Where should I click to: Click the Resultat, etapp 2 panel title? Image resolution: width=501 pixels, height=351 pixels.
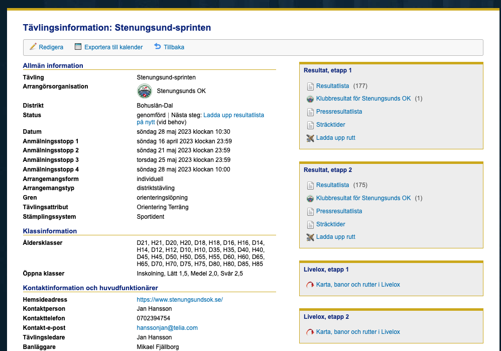point(328,170)
